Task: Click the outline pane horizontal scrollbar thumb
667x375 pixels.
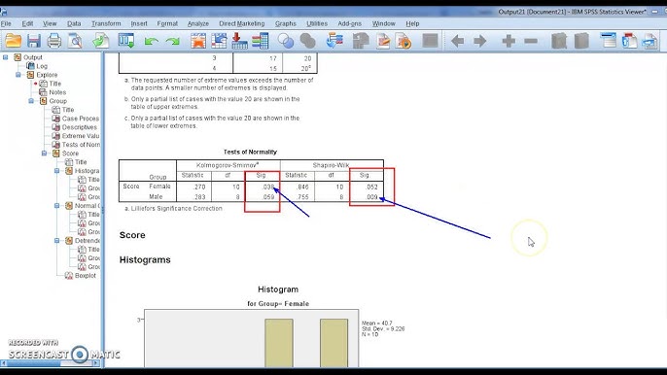Action: [34, 363]
